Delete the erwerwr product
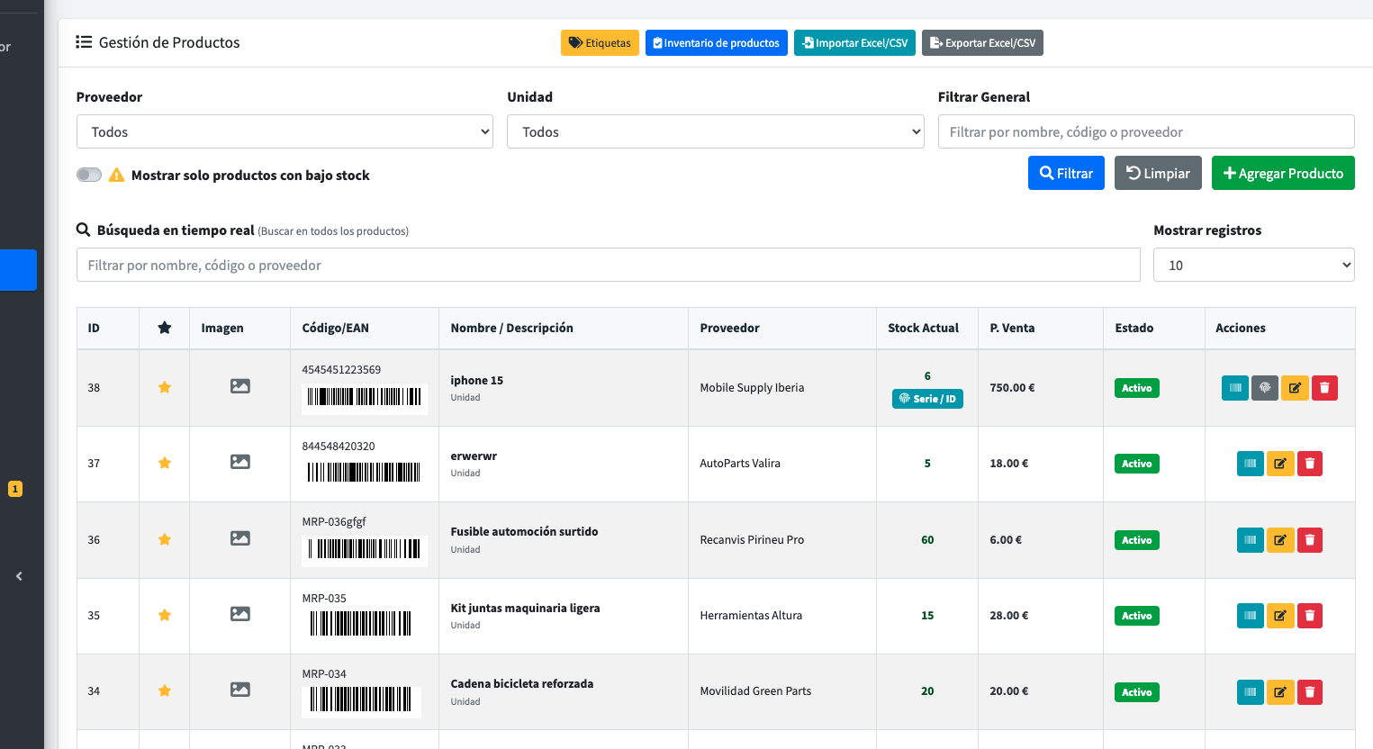This screenshot has width=1373, height=749. (x=1310, y=464)
